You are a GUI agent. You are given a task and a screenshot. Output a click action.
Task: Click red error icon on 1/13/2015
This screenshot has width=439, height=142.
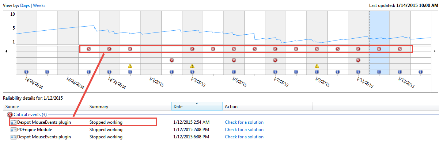pyautogui.click(x=400, y=49)
